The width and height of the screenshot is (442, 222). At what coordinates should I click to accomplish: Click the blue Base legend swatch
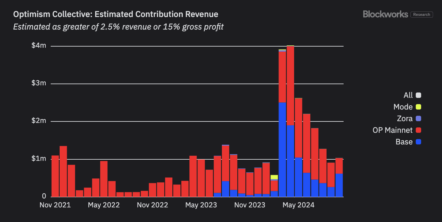click(418, 142)
